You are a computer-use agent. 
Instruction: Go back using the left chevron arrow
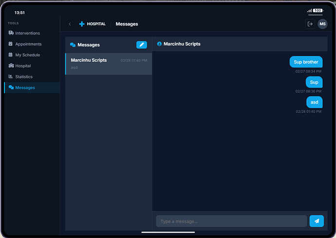pos(70,24)
